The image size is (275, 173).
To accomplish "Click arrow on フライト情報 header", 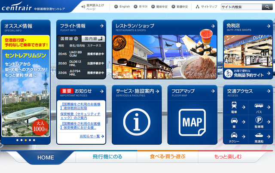I will coord(102,26).
